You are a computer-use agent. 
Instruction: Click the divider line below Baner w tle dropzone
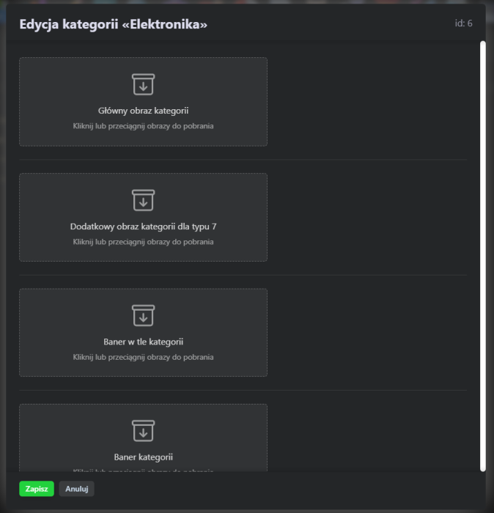point(243,391)
